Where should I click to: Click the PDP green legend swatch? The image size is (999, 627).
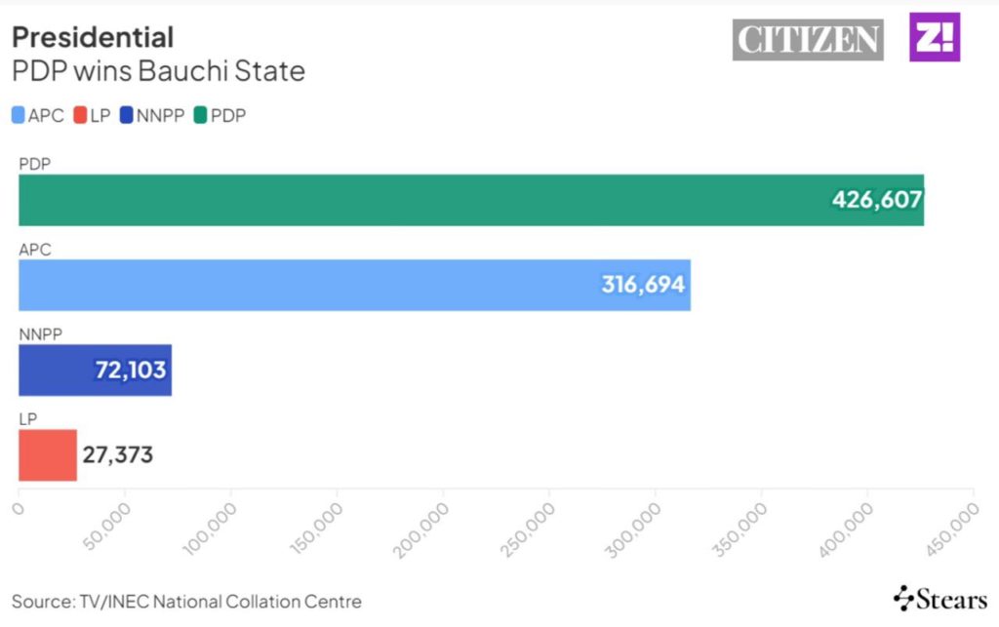200,115
